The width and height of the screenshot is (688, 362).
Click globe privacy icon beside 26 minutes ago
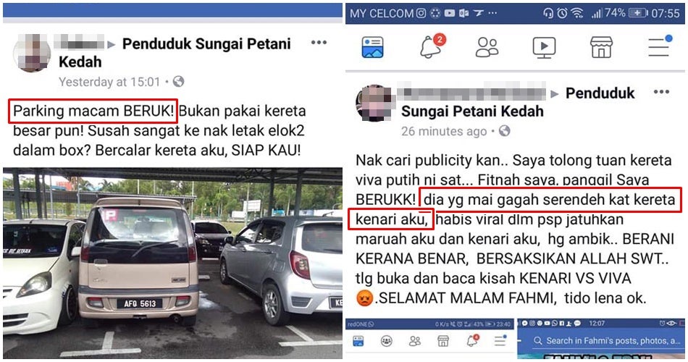pyautogui.click(x=505, y=131)
